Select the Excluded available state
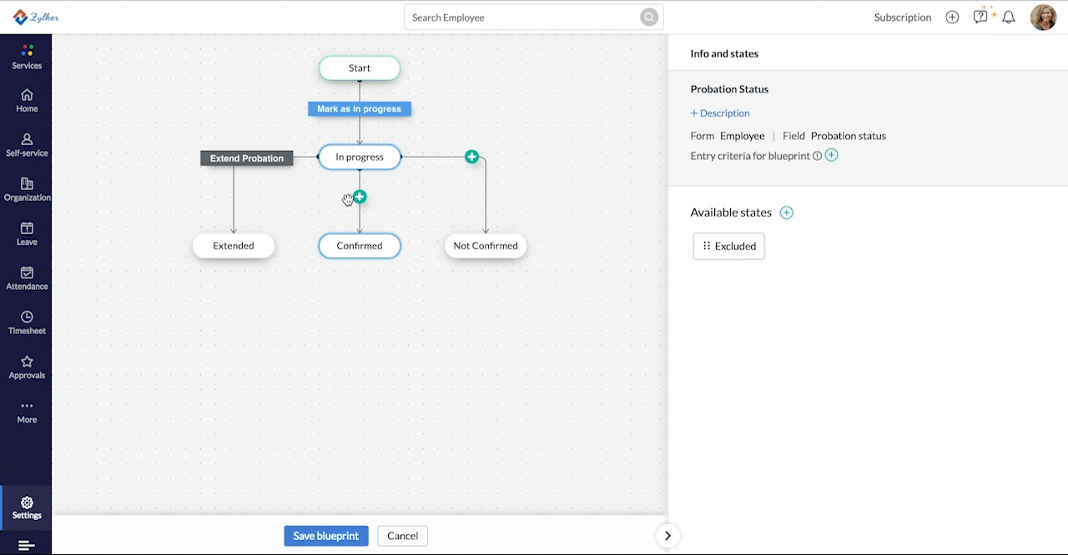Viewport: 1068px width, 555px height. click(729, 246)
